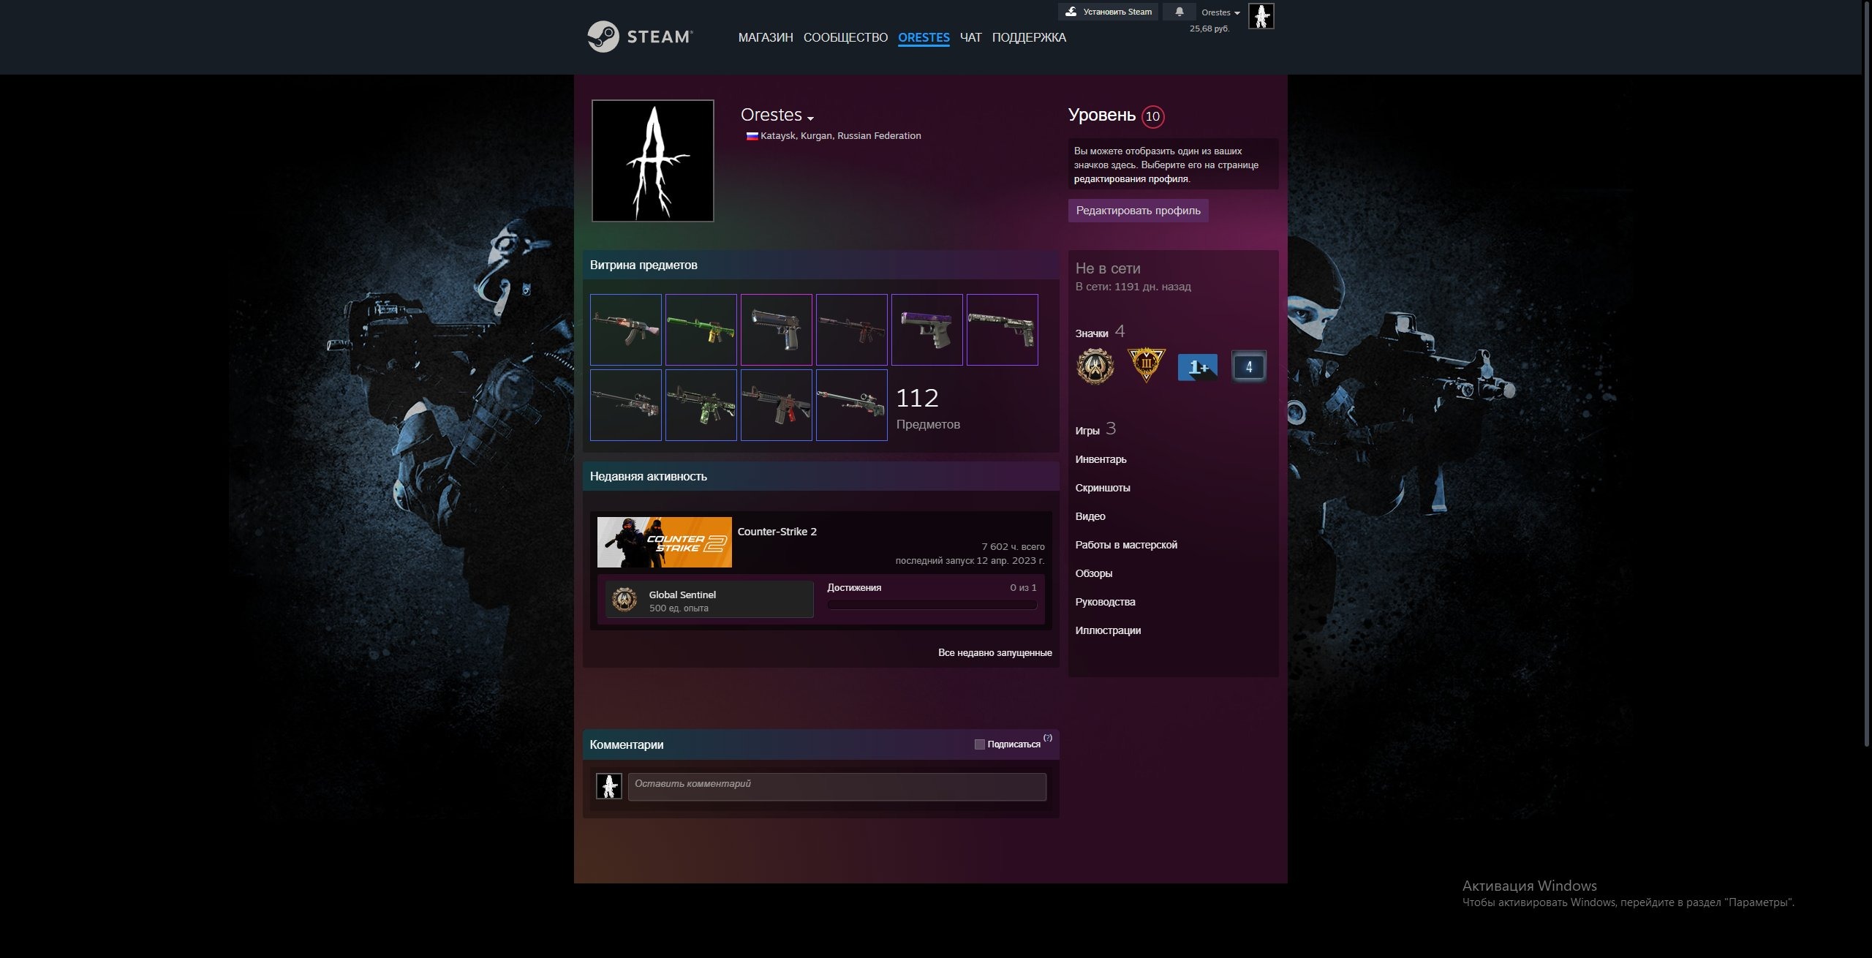
Task: Click the Global Sentinel 500 ед. опыта badge card
Action: pyautogui.click(x=709, y=600)
